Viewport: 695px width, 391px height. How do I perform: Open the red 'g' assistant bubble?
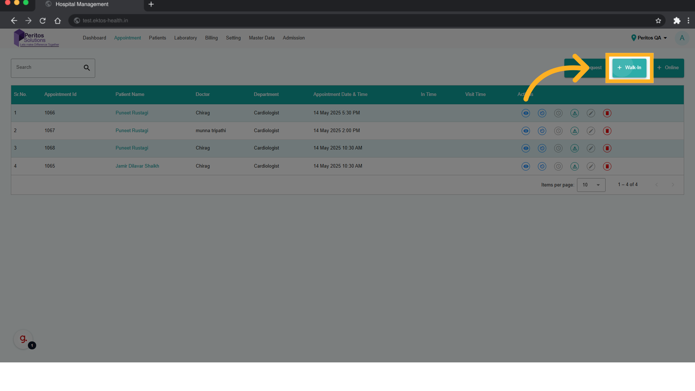point(23,339)
